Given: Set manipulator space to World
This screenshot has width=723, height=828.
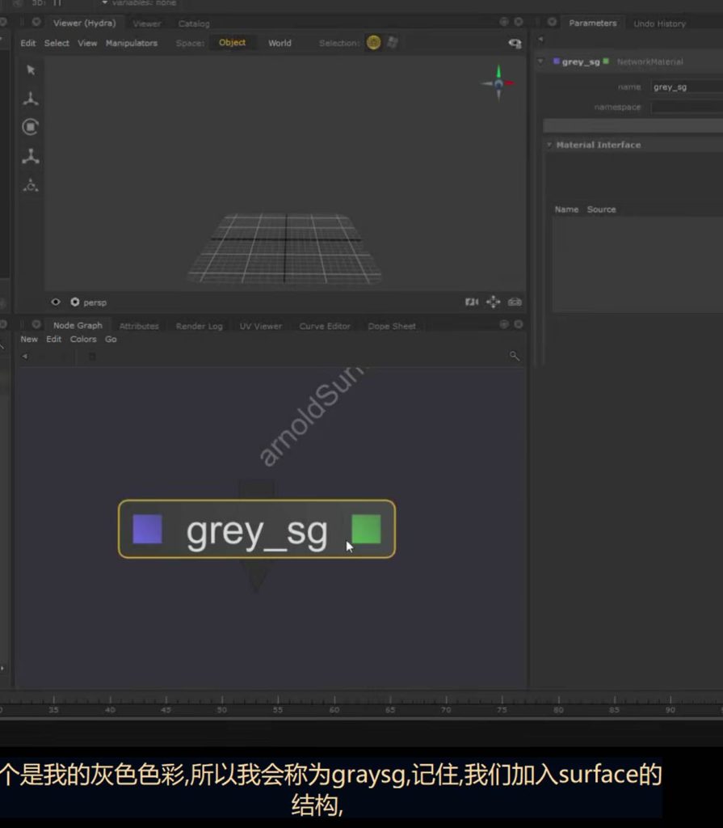Looking at the screenshot, I should click(280, 43).
